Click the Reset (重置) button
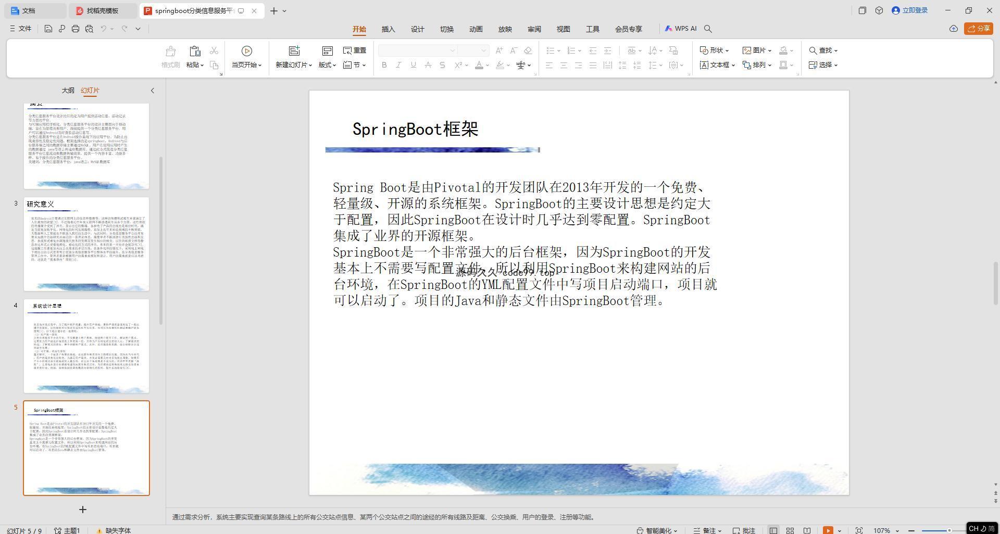The height and width of the screenshot is (534, 1000). coord(355,50)
